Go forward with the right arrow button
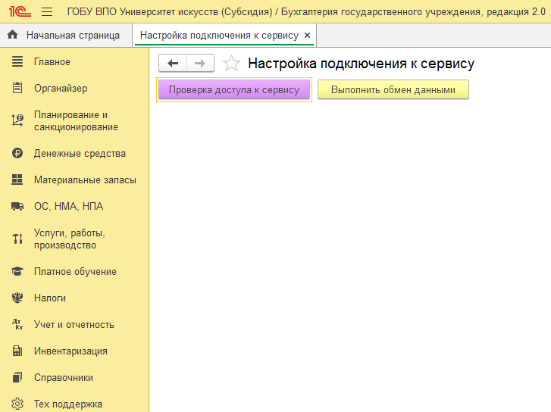The height and width of the screenshot is (412, 551). click(200, 63)
